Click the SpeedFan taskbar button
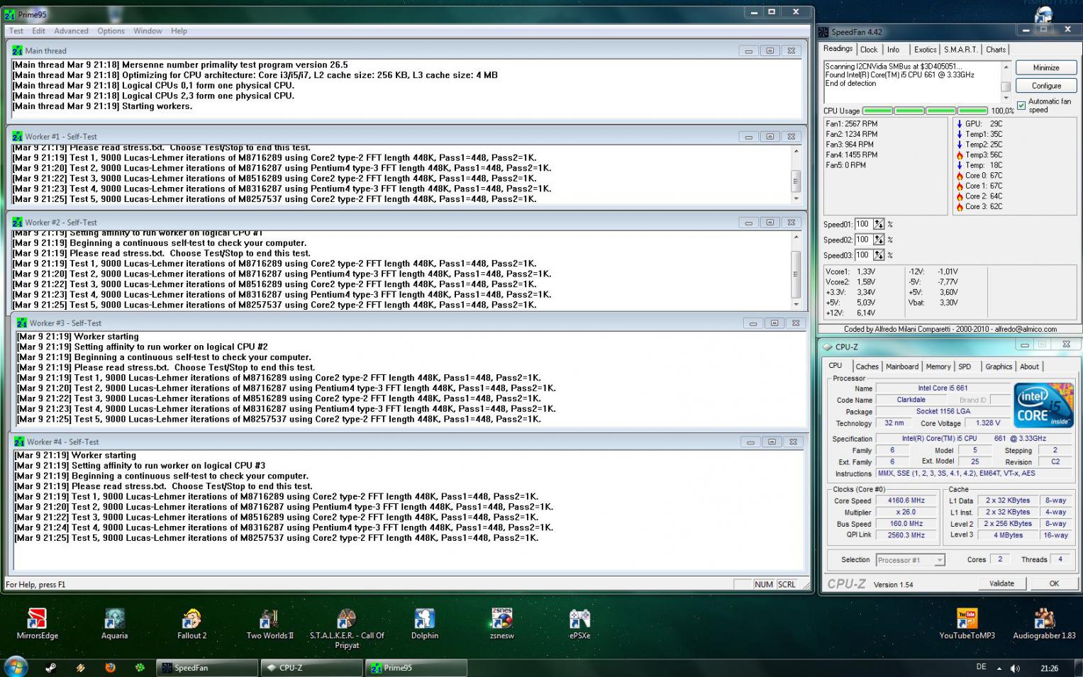 (206, 668)
